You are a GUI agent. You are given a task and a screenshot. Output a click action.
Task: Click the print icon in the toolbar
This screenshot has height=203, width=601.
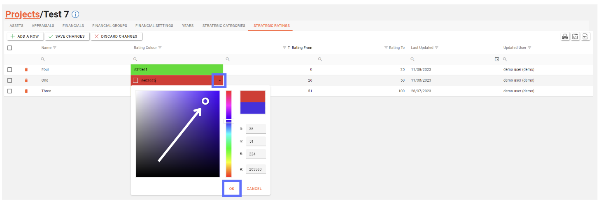coord(565,36)
